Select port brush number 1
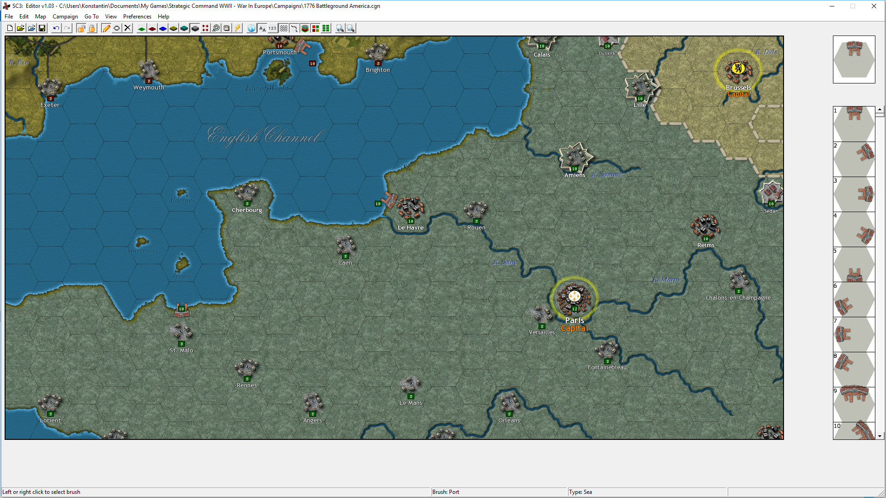This screenshot has width=886, height=498. click(854, 124)
